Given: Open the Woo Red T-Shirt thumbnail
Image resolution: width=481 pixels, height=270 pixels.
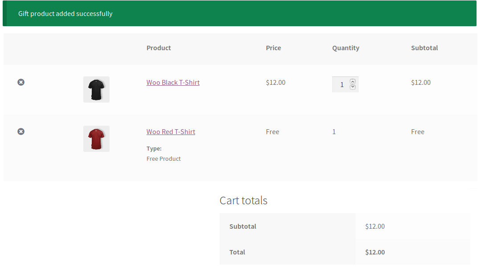Looking at the screenshot, I should [x=96, y=139].
